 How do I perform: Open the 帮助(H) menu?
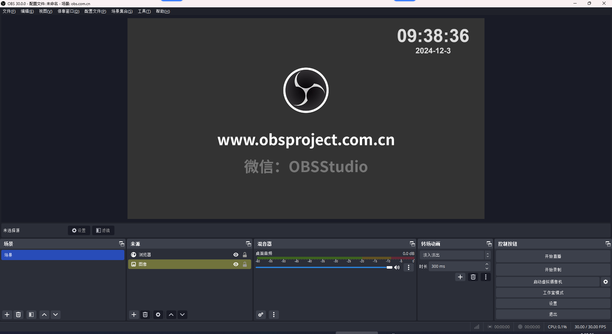[163, 11]
